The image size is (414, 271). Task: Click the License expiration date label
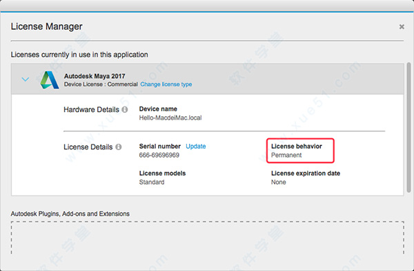[306, 174]
